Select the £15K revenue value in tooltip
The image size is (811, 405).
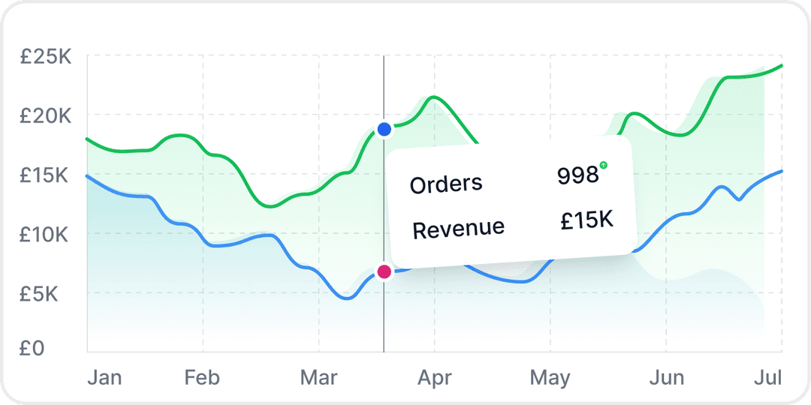[587, 220]
